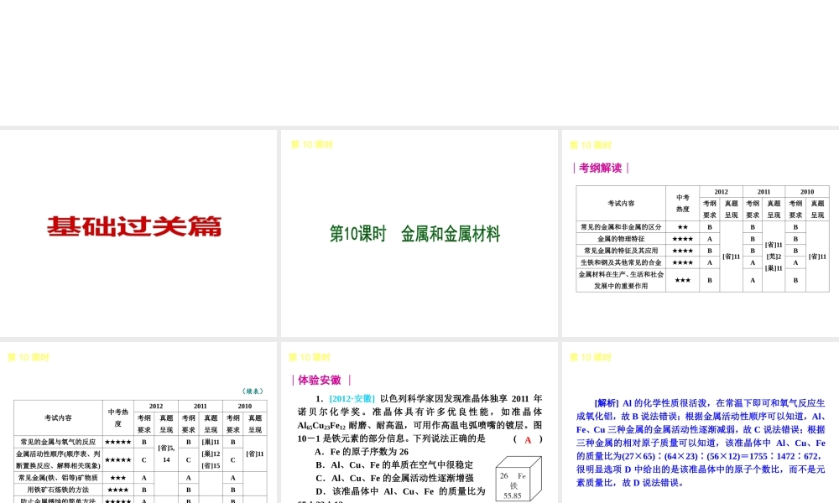Viewport: 839px width, 503px height.
Task: Click the 常见的金属和非金属的区分 table row
Action: click(702, 226)
